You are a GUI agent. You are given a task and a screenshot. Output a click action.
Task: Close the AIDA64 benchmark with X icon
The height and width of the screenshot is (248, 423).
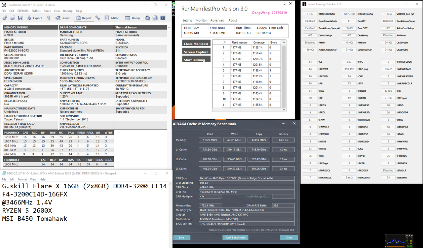pos(294,124)
